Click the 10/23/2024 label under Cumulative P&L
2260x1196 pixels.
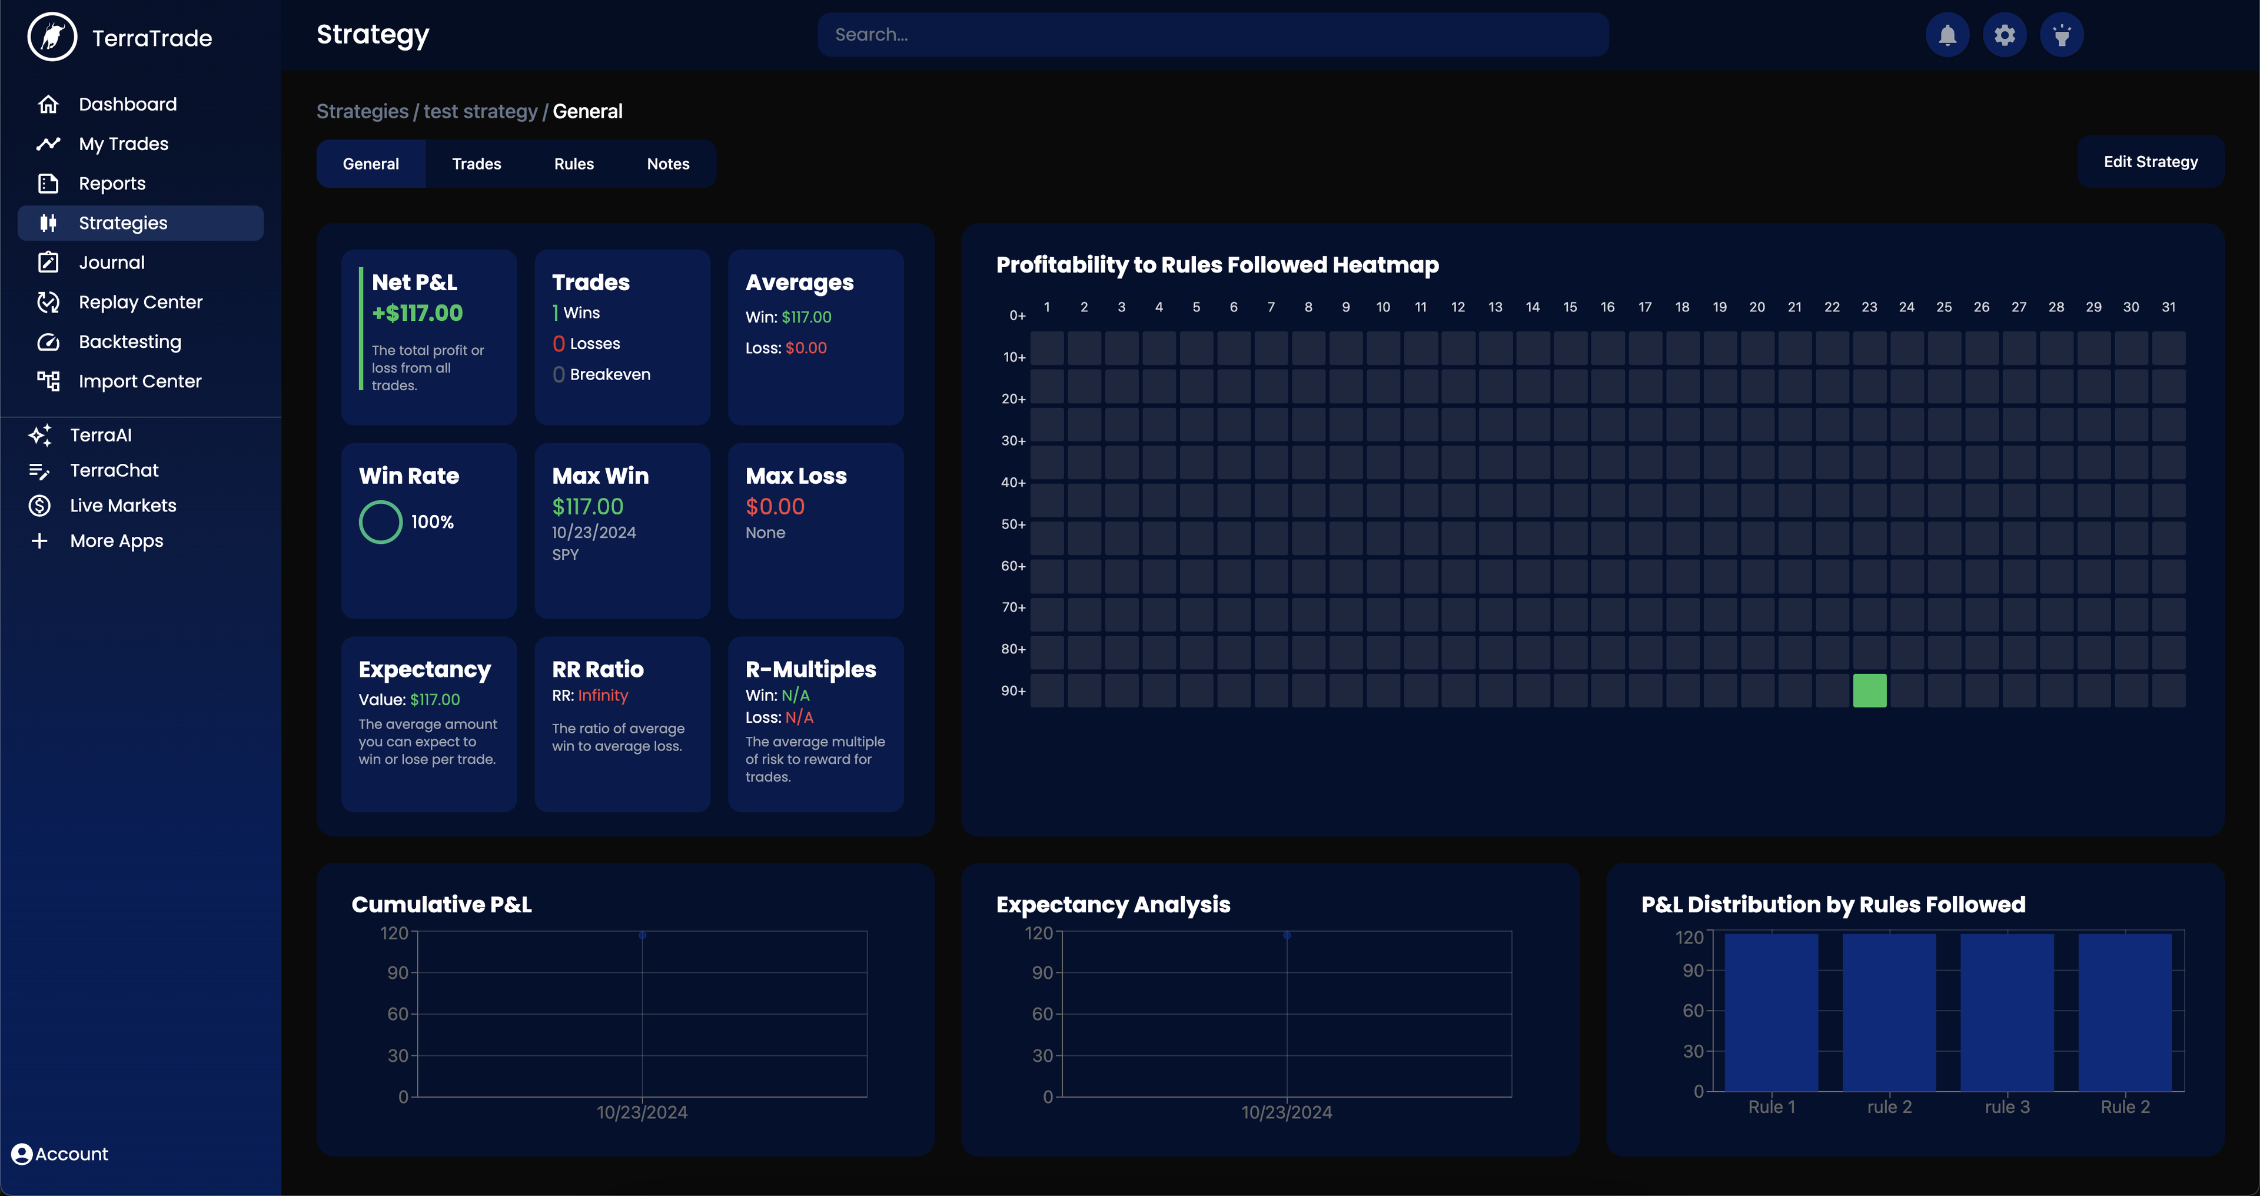642,1112
